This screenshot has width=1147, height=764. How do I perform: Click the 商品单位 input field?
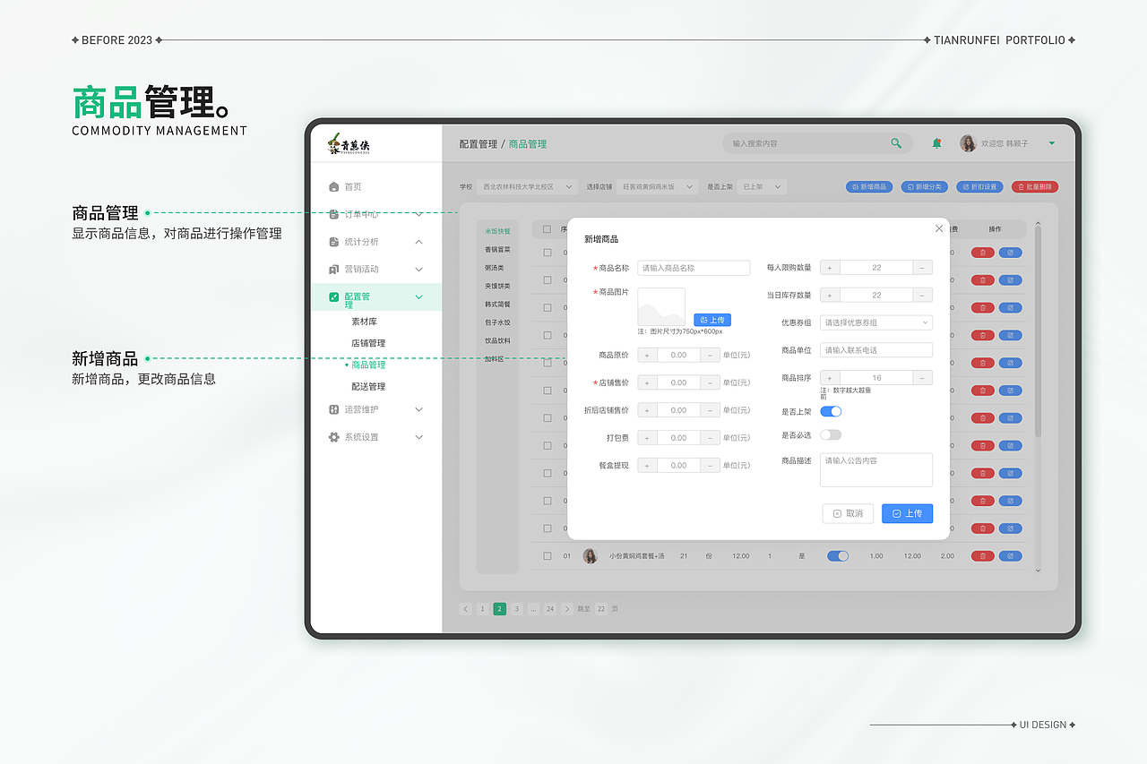pos(876,350)
